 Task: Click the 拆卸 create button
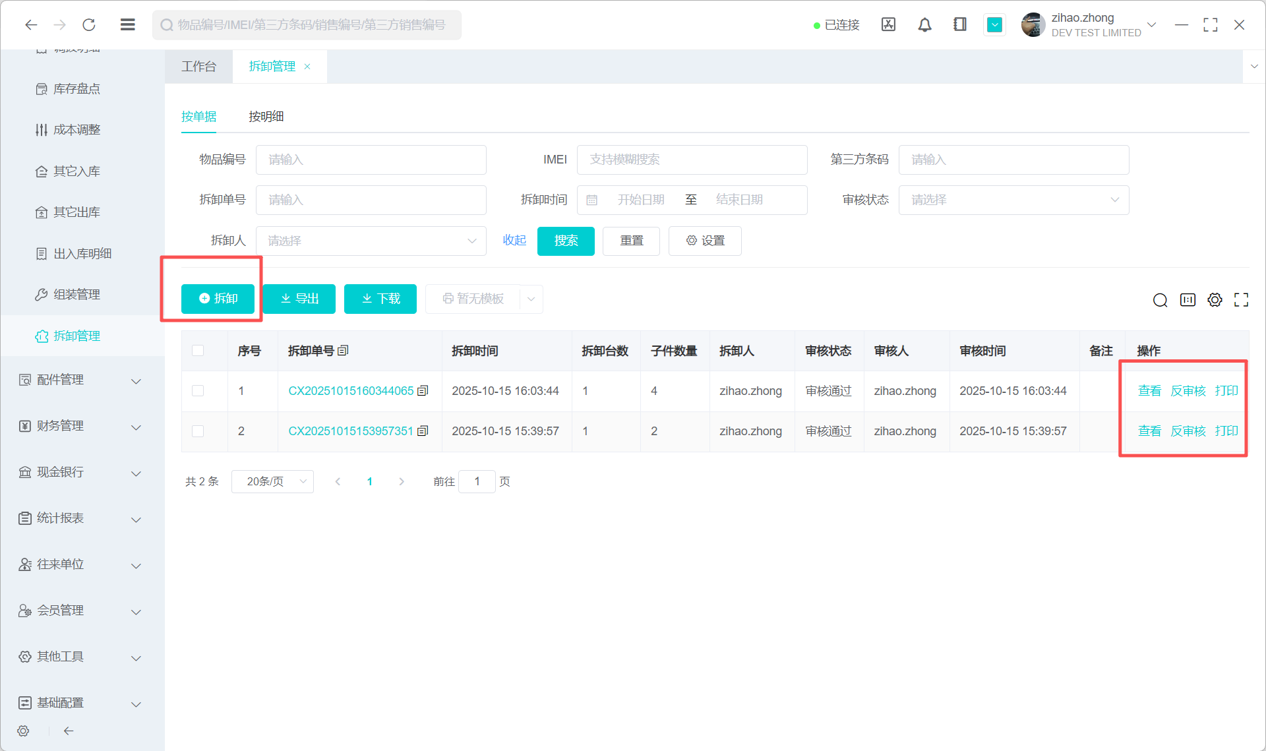218,299
